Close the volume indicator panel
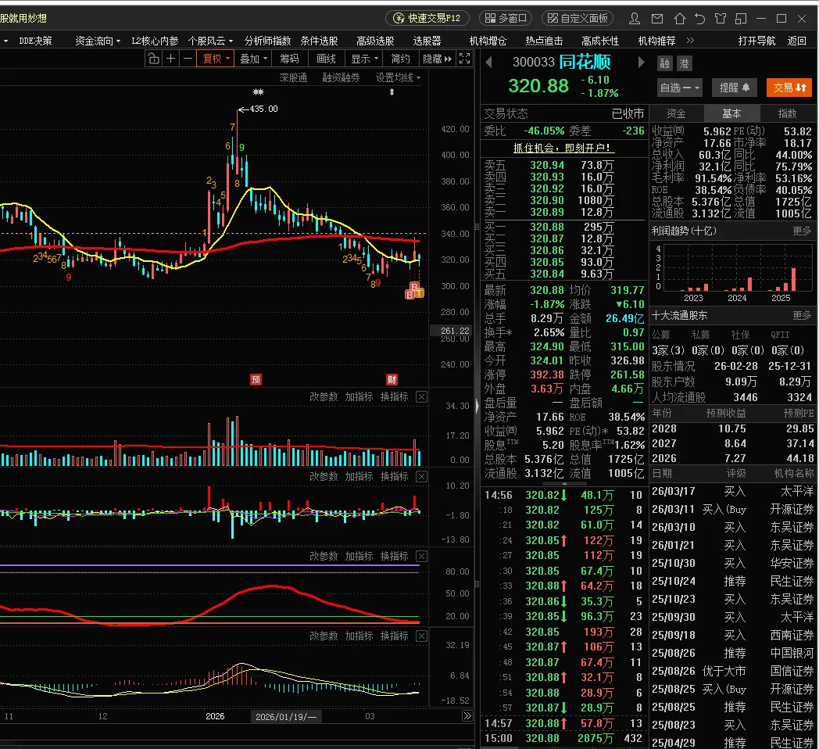 tap(421, 396)
